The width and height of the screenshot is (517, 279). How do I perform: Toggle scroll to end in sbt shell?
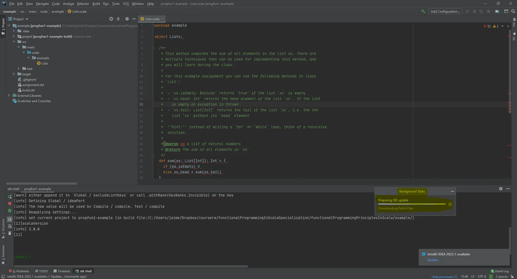click(10, 219)
